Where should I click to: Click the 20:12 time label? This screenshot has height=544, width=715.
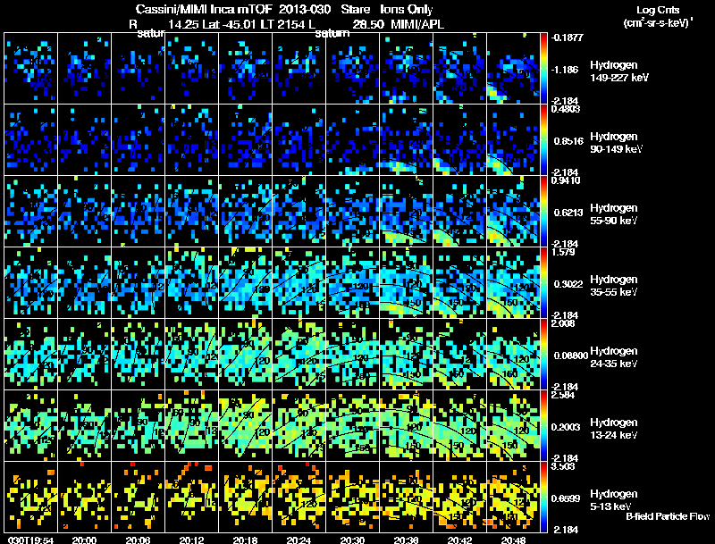pyautogui.click(x=191, y=540)
